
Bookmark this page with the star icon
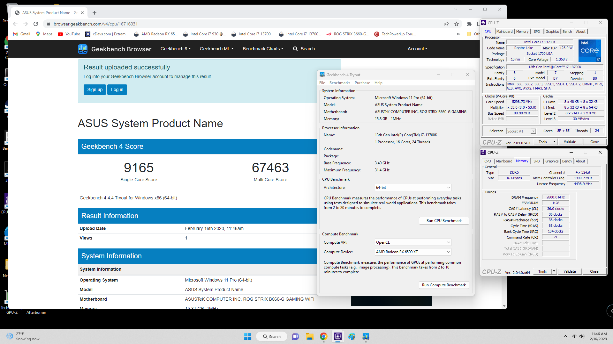457,24
